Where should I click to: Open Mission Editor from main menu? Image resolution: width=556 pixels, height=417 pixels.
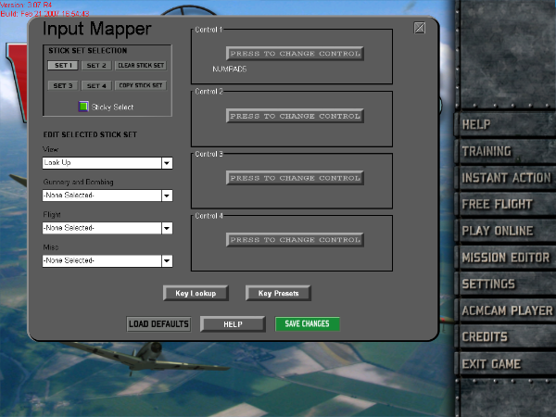506,257
